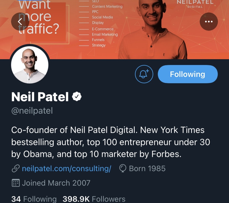Select the @neilpatel username handle
The width and height of the screenshot is (229, 203).
(32, 111)
